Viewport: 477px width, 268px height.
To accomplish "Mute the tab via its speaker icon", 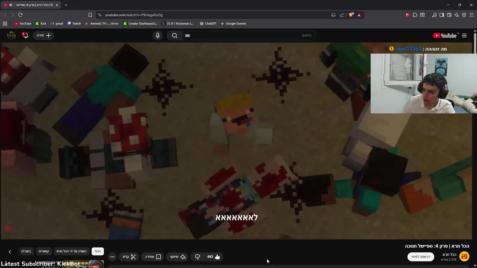I will click(x=10, y=5).
